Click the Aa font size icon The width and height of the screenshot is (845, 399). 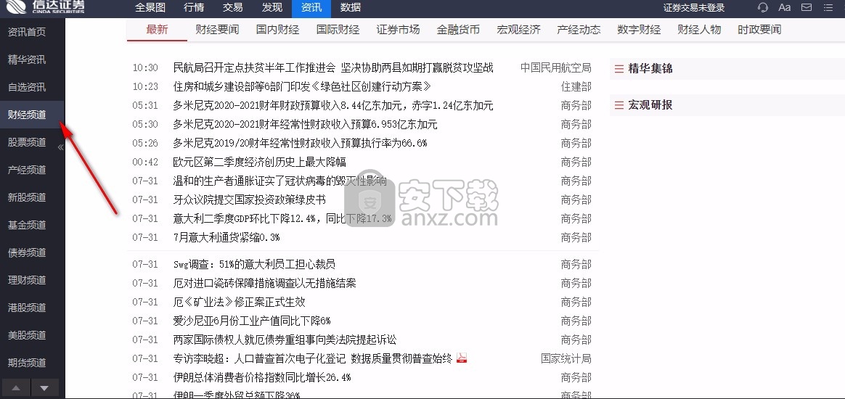point(785,7)
